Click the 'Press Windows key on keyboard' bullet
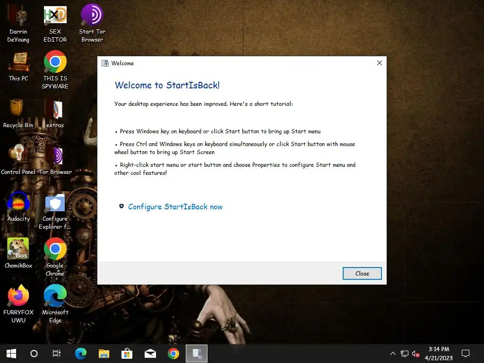Image resolution: width=484 pixels, height=363 pixels. tap(217, 131)
